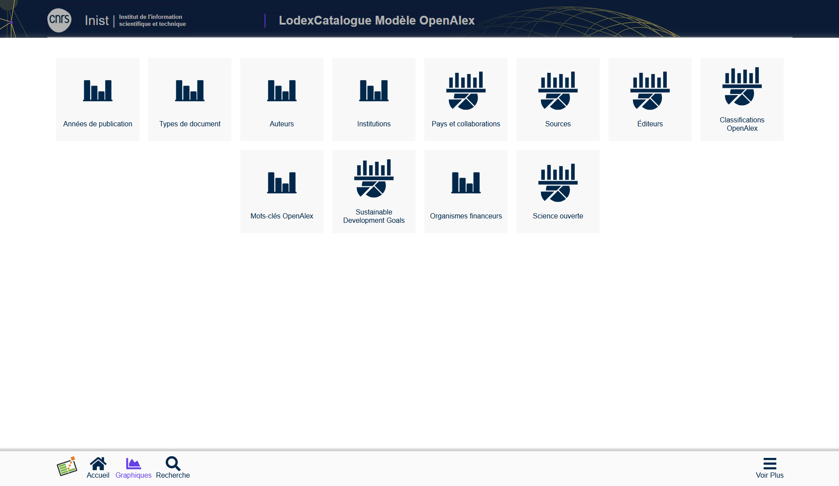The image size is (839, 486).
Task: Click the Mots-clés OpenAlex bar chart icon
Action: pyautogui.click(x=282, y=183)
